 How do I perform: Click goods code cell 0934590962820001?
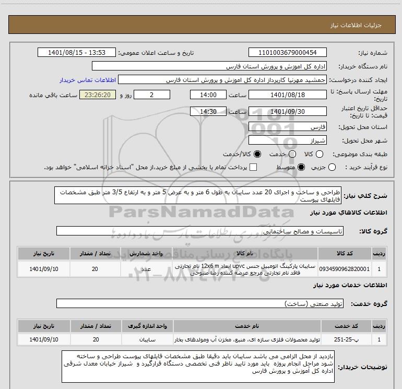(345, 269)
